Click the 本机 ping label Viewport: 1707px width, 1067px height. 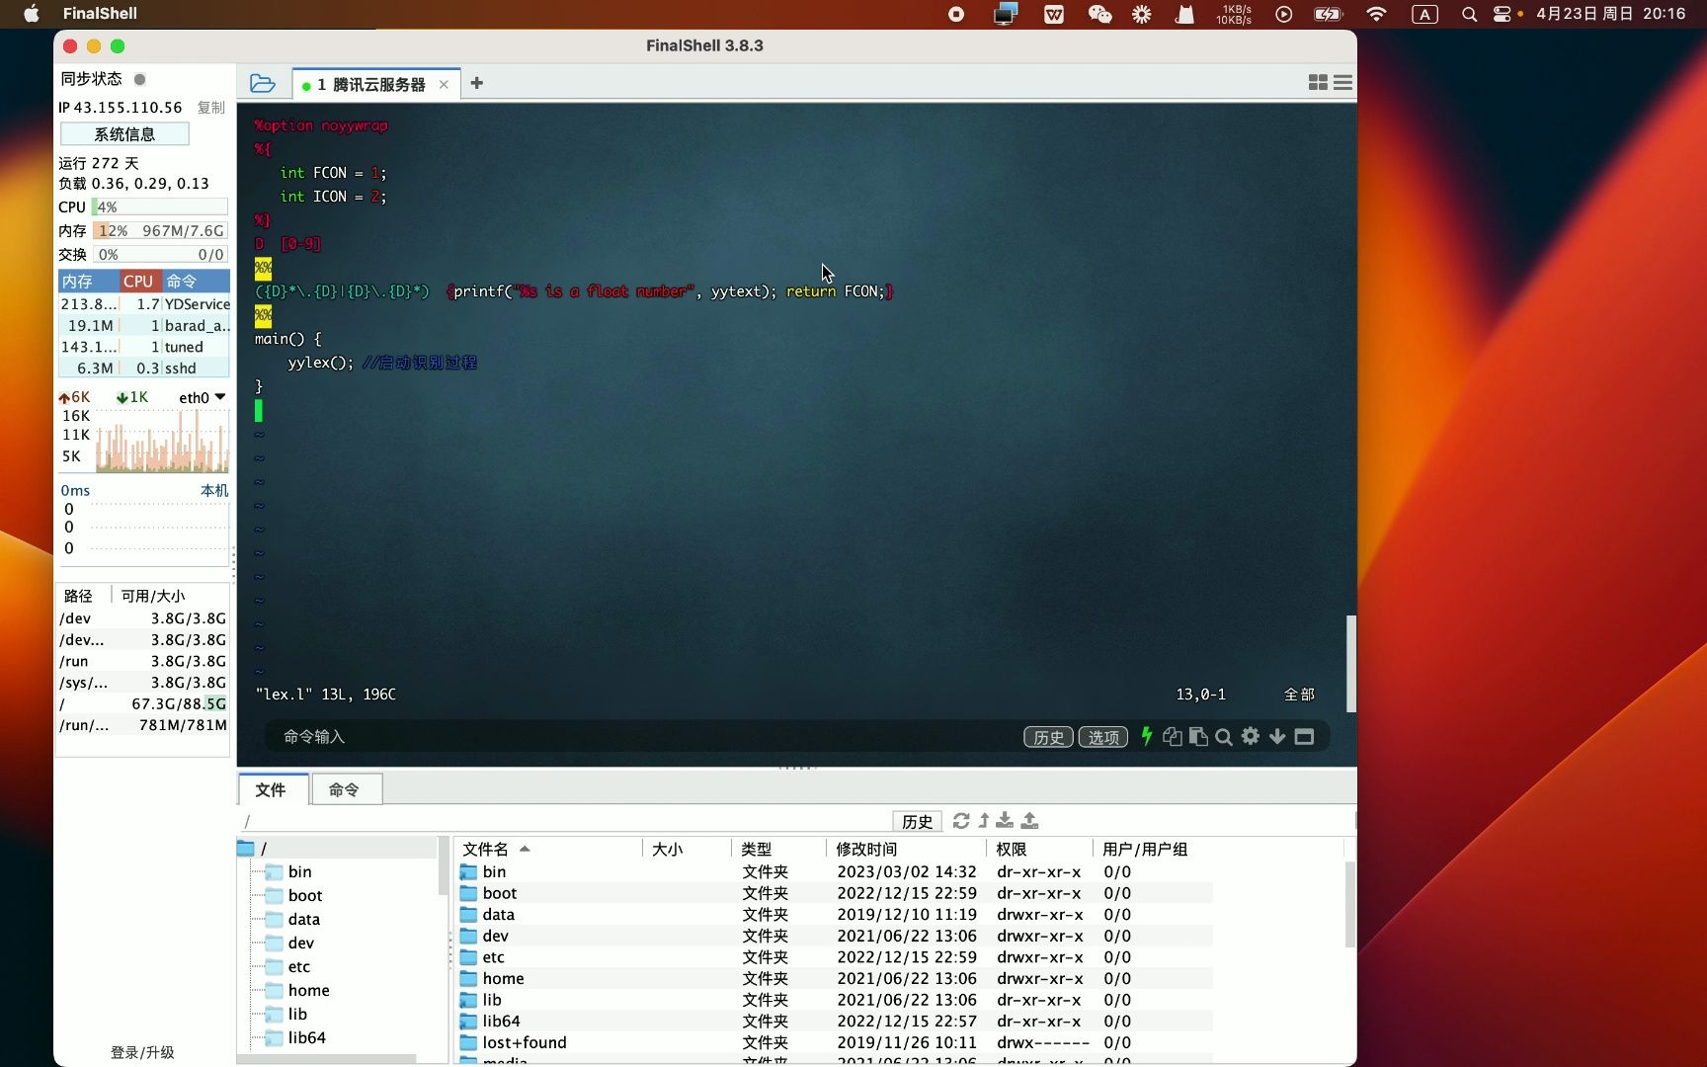[x=214, y=491]
